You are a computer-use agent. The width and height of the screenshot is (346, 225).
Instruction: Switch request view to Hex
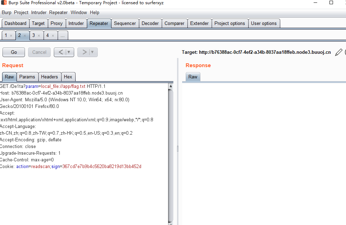(x=68, y=77)
